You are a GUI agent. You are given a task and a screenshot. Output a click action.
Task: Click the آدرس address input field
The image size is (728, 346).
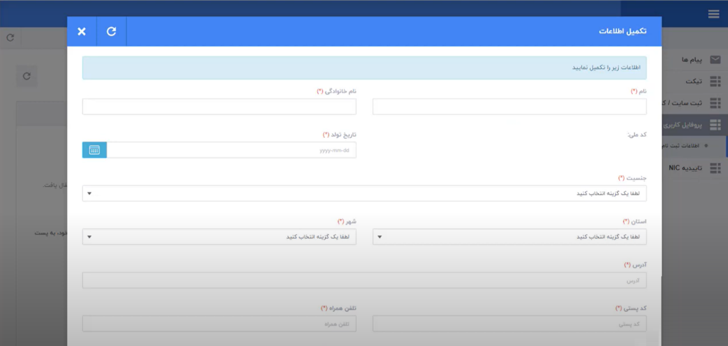364,280
